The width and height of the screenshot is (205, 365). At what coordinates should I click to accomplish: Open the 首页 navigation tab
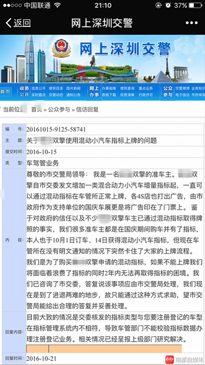point(5,92)
